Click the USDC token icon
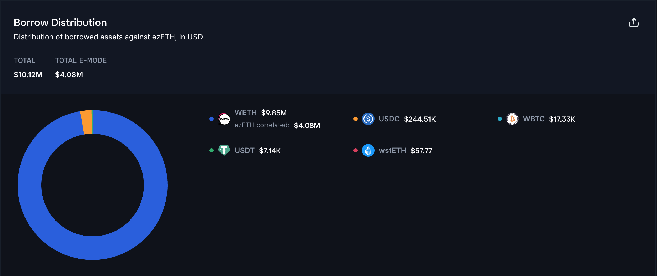 tap(368, 119)
